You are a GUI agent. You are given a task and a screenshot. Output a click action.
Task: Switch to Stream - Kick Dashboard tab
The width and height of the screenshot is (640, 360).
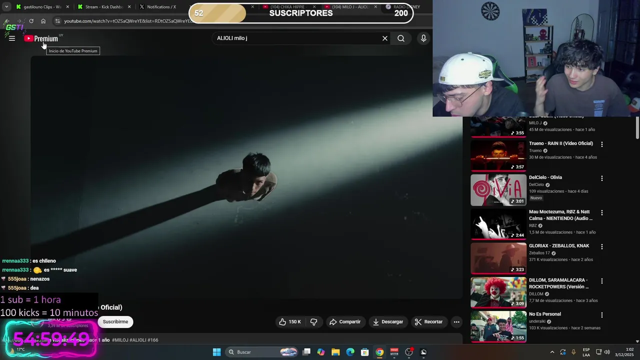(104, 7)
